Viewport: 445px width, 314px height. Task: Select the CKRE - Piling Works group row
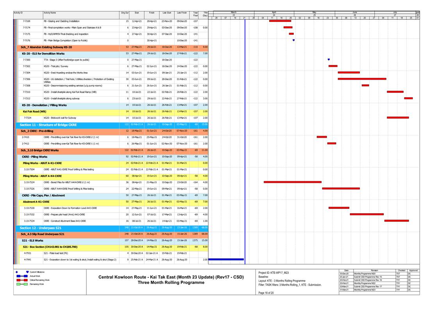coord(34,157)
